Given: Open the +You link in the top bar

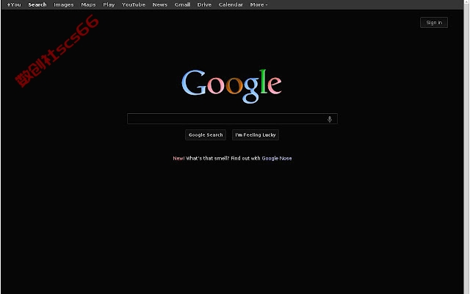Looking at the screenshot, I should tap(14, 5).
